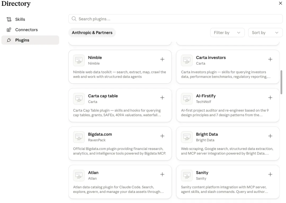Open the Nimble plugin title

pos(95,58)
